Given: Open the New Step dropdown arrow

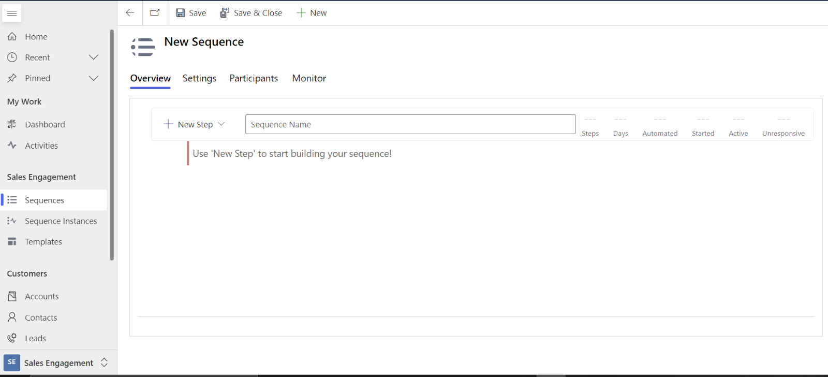Looking at the screenshot, I should tap(221, 124).
